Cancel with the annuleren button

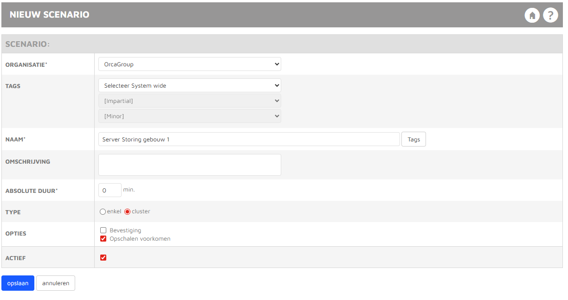coord(56,283)
